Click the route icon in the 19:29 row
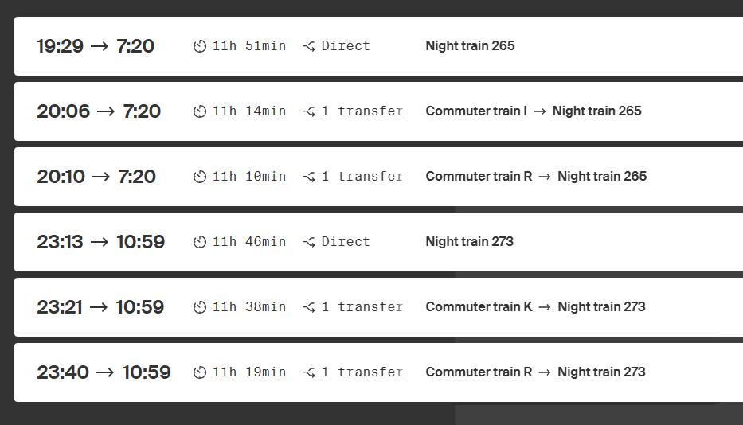The height and width of the screenshot is (425, 743). coord(309,46)
